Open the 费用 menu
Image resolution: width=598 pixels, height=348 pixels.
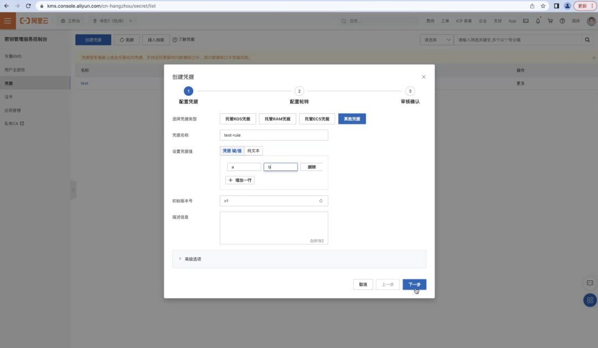click(430, 21)
